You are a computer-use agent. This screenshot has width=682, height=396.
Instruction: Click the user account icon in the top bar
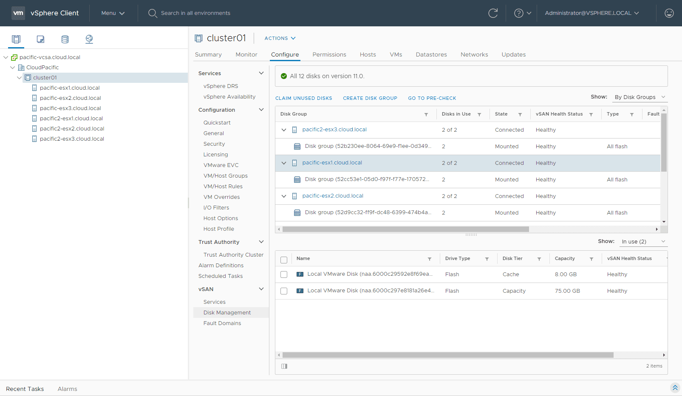tap(669, 13)
